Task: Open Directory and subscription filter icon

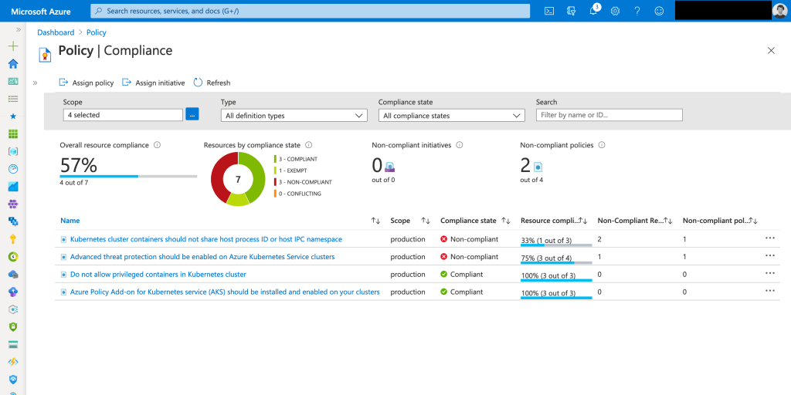Action: (x=571, y=11)
